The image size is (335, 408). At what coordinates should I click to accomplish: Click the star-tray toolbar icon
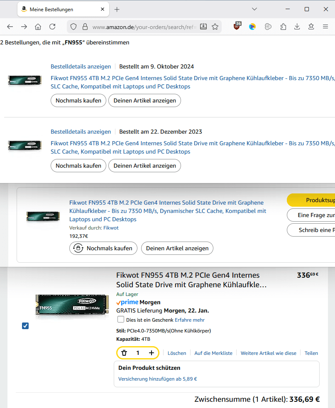pyautogui.click(x=311, y=27)
